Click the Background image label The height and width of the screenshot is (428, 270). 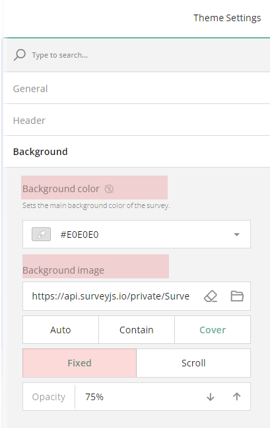tap(63, 270)
